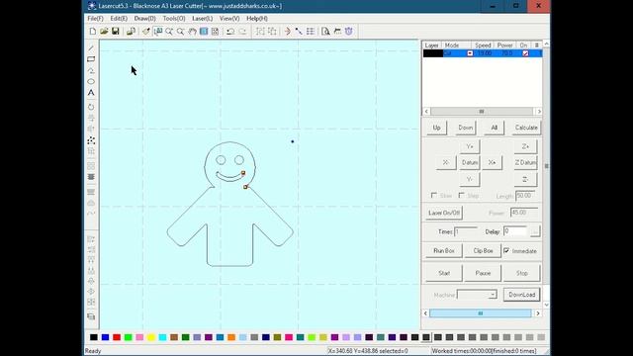The width and height of the screenshot is (633, 356).
Task: Select the node edit tool
Action: 91,140
